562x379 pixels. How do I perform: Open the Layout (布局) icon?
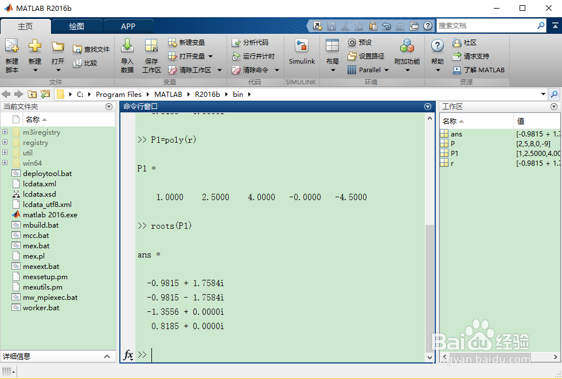pos(332,46)
